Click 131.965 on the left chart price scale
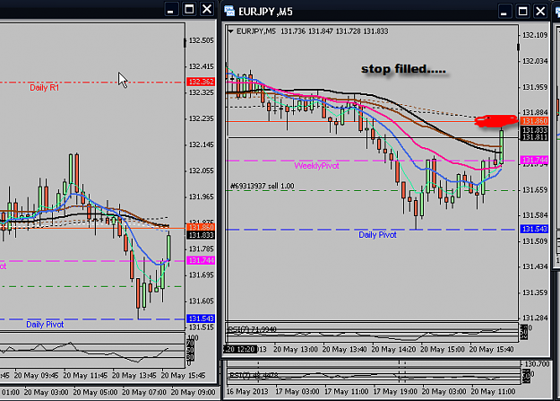Viewport: 560px width, 401px height. [202, 196]
